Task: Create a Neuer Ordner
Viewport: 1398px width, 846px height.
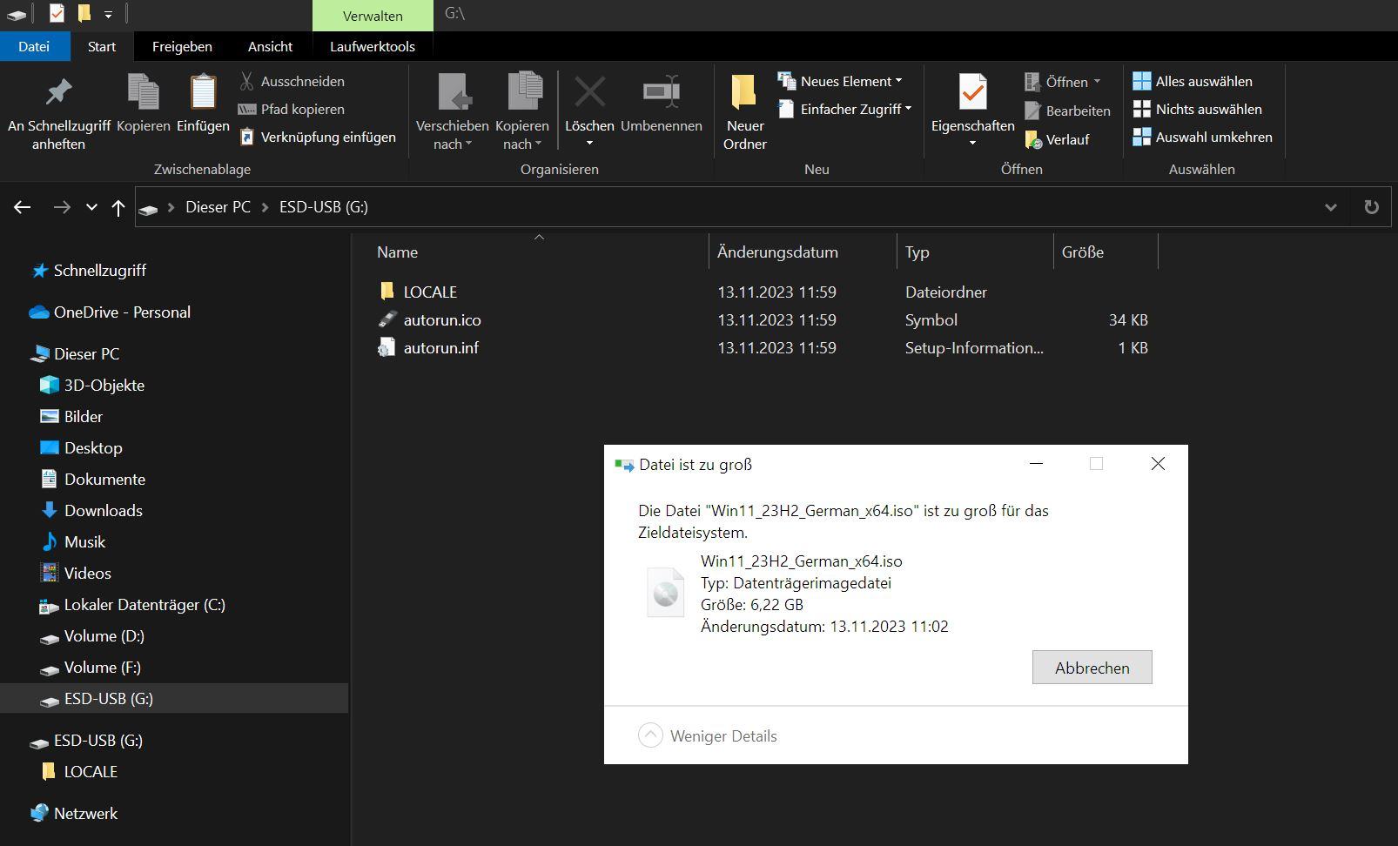Action: [x=745, y=113]
